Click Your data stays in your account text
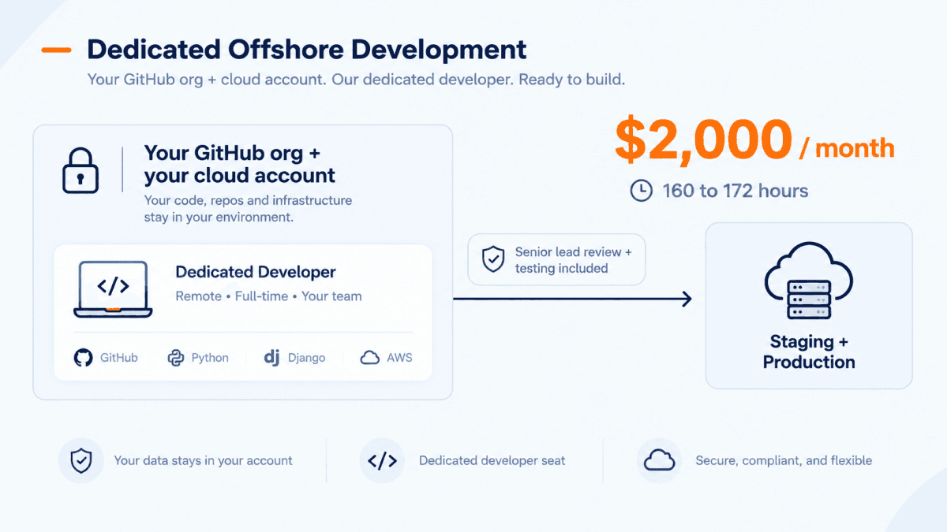Screen dimensions: 947x532 (203, 460)
